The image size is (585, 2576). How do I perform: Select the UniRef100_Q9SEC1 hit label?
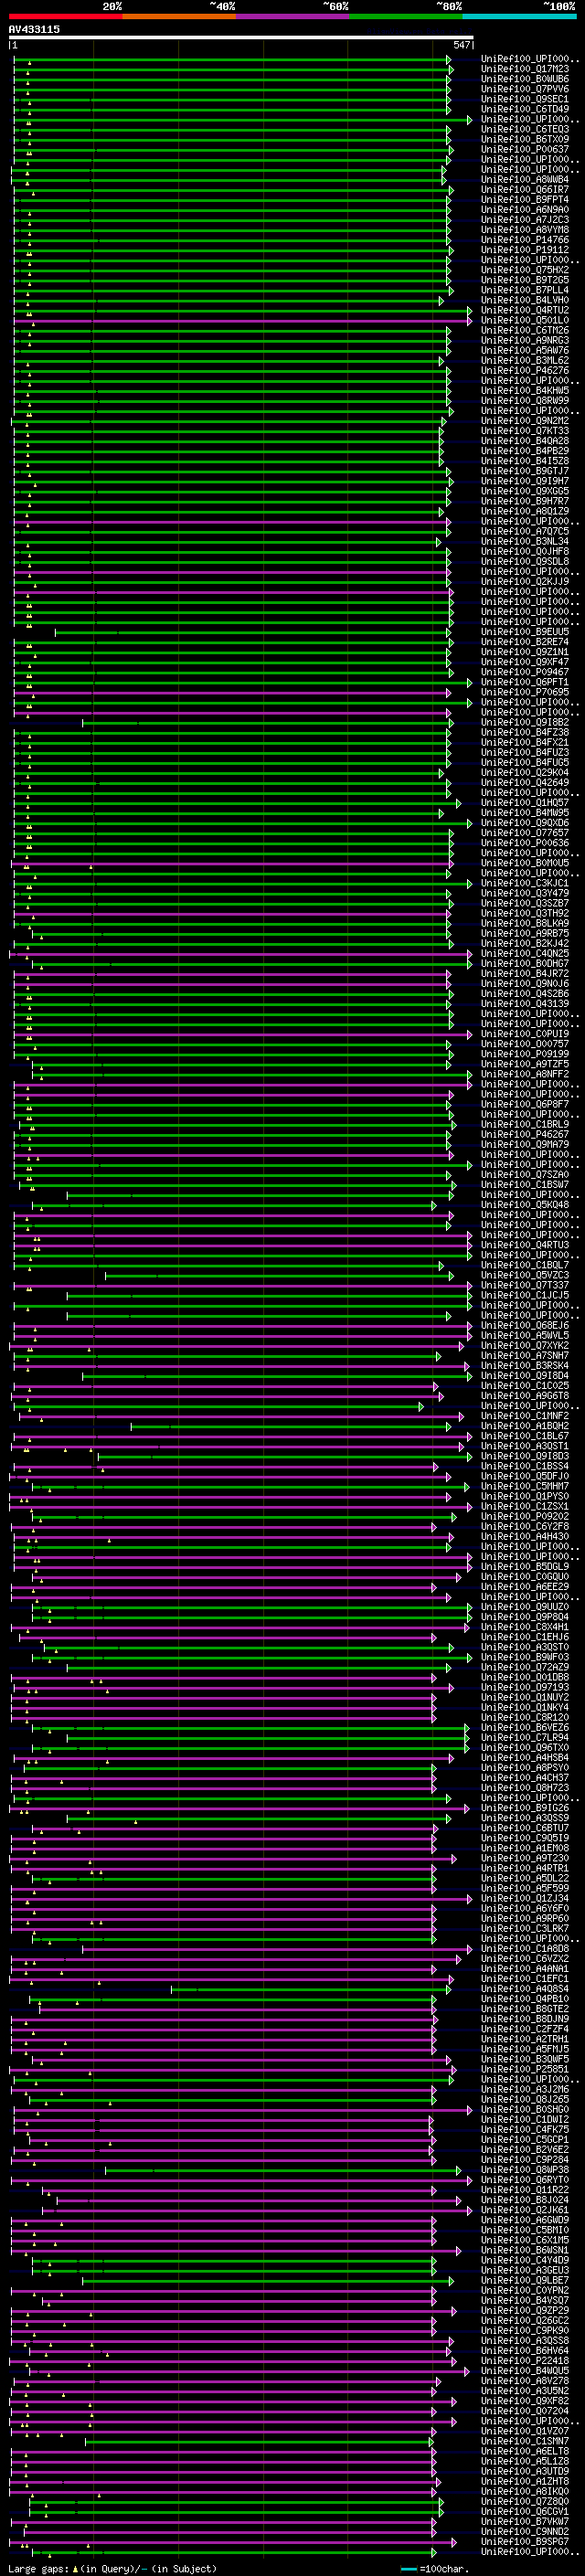click(525, 100)
